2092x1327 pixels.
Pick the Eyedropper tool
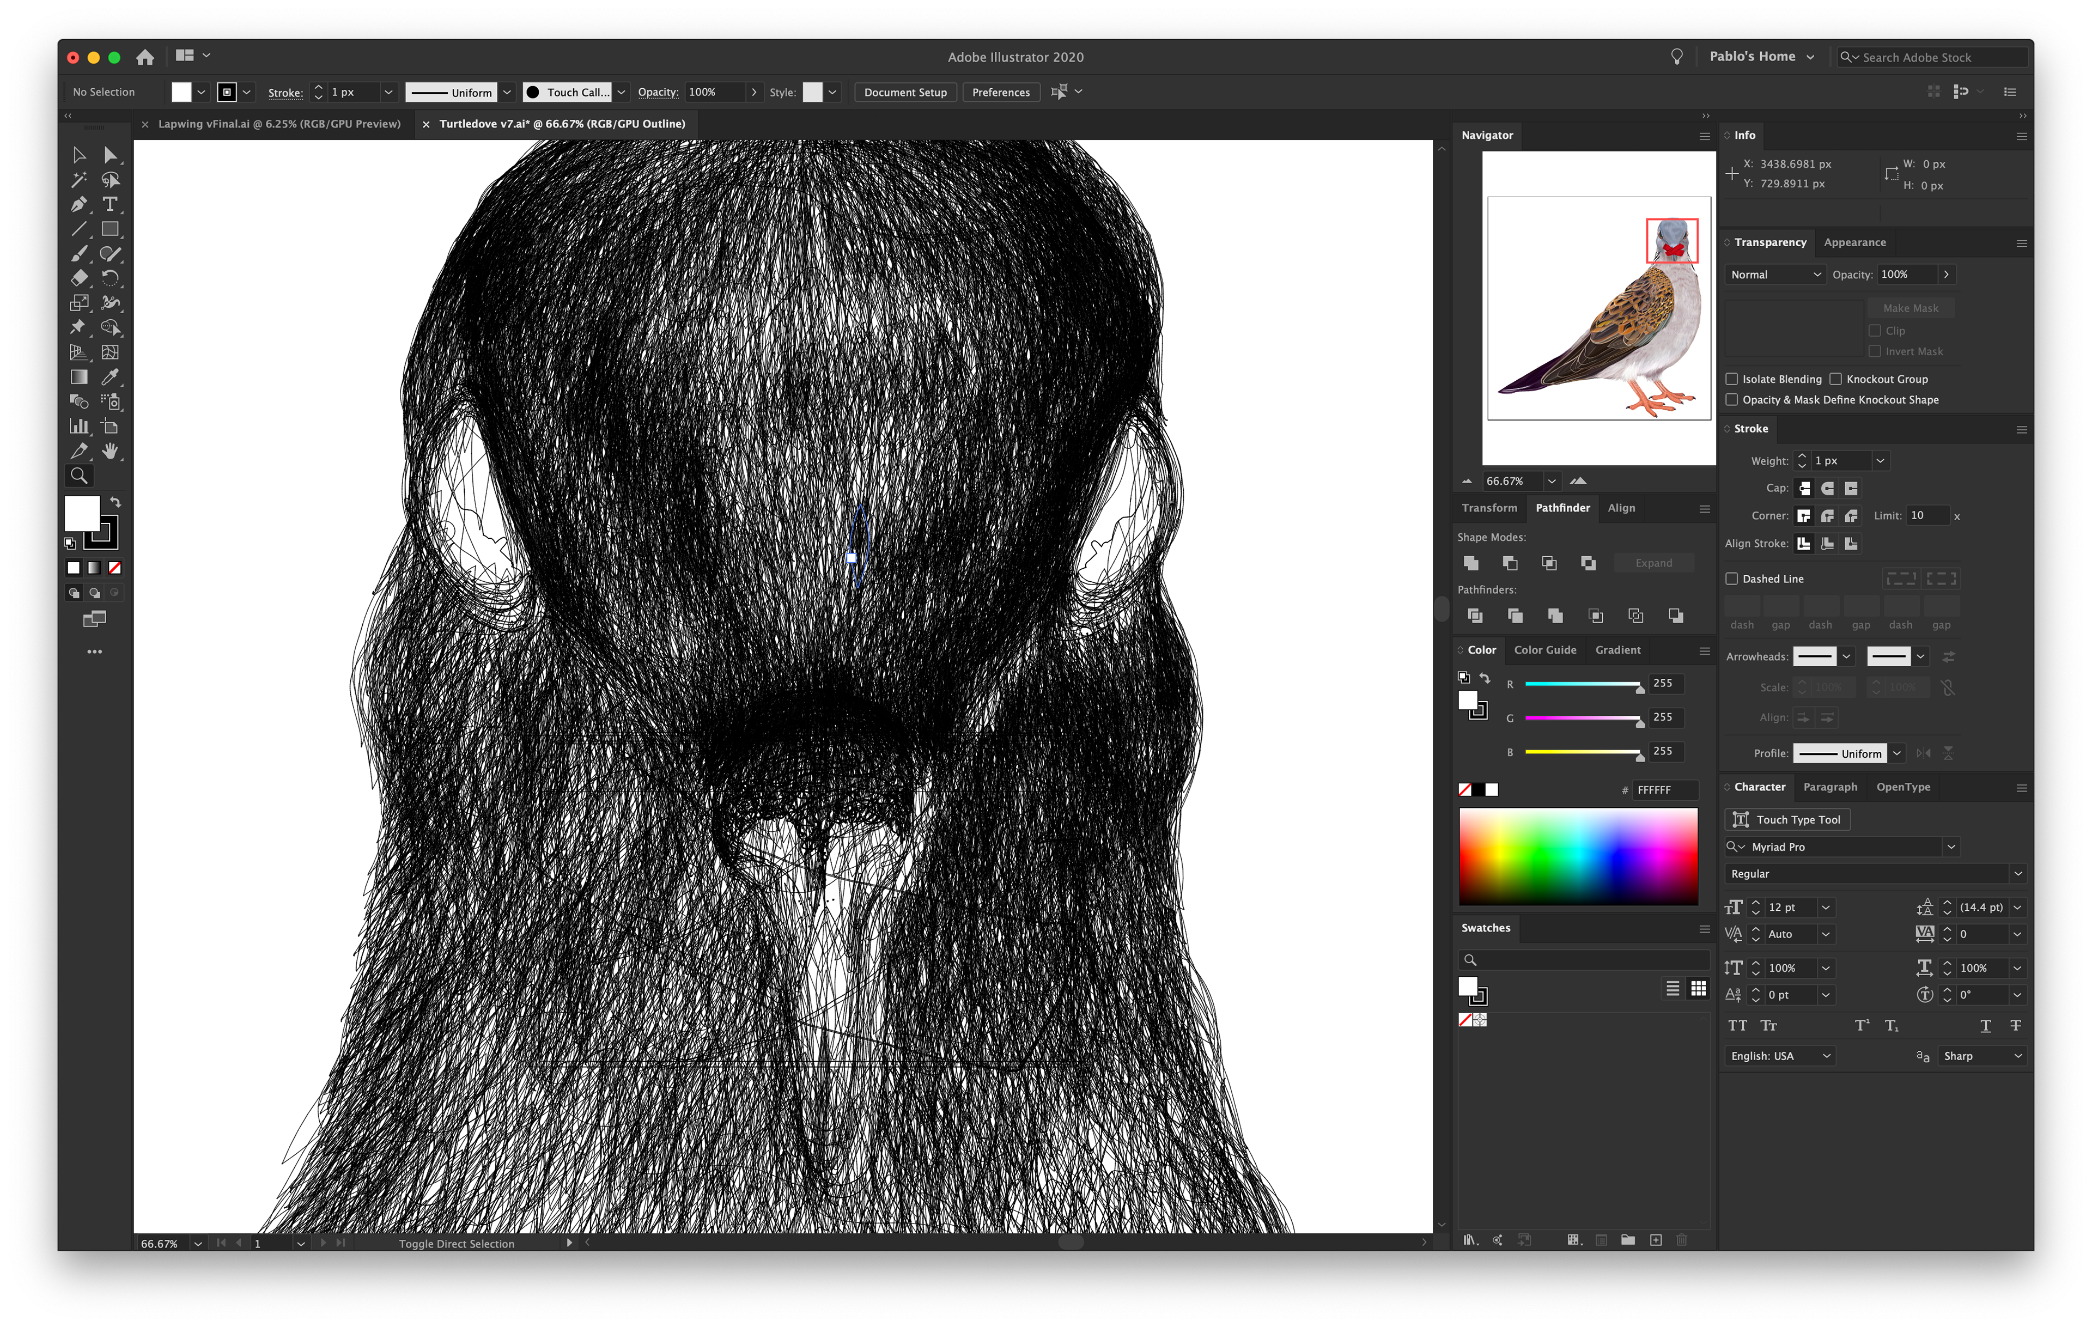(x=111, y=377)
